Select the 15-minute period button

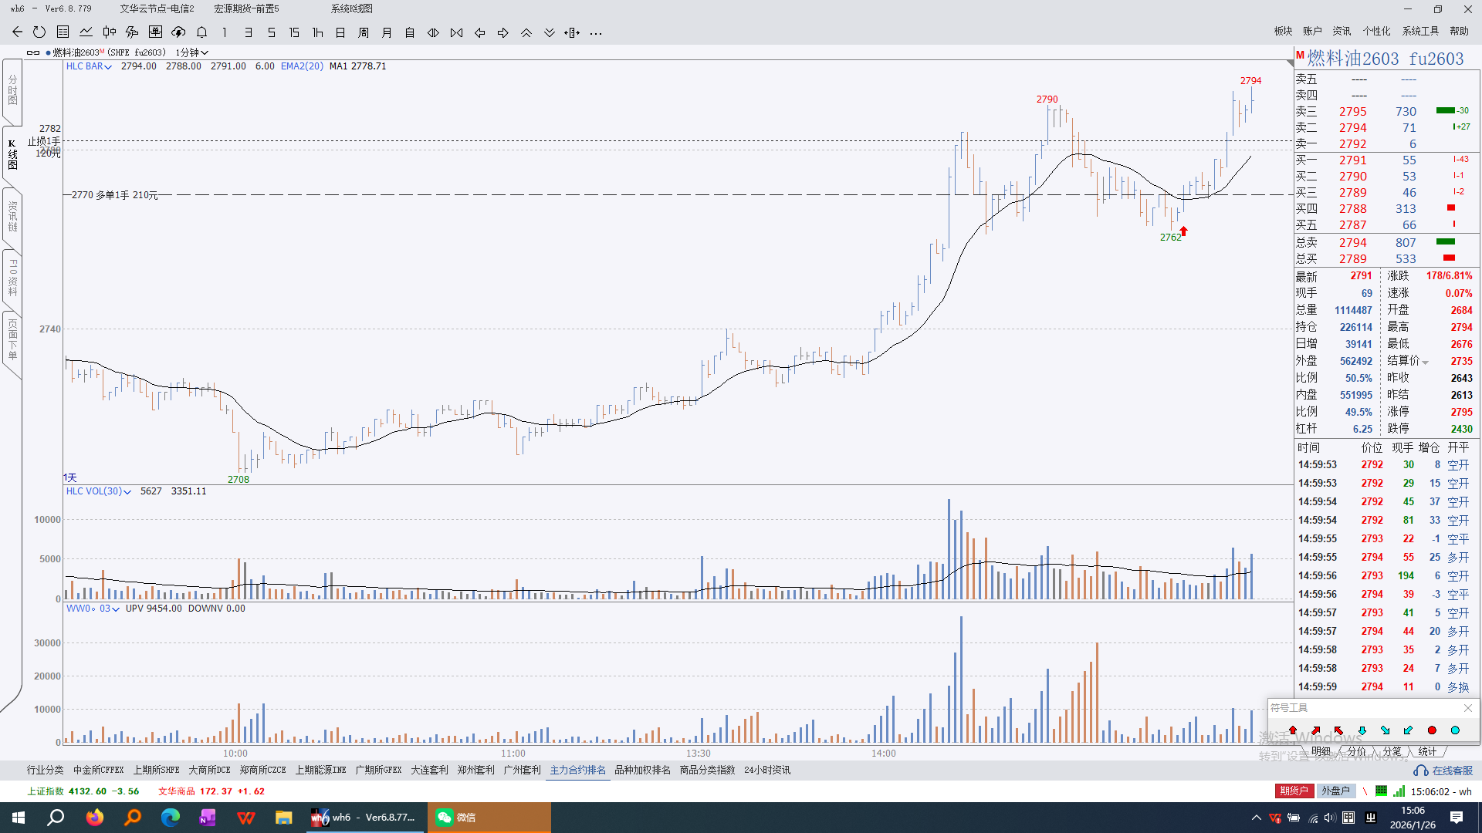coord(294,32)
